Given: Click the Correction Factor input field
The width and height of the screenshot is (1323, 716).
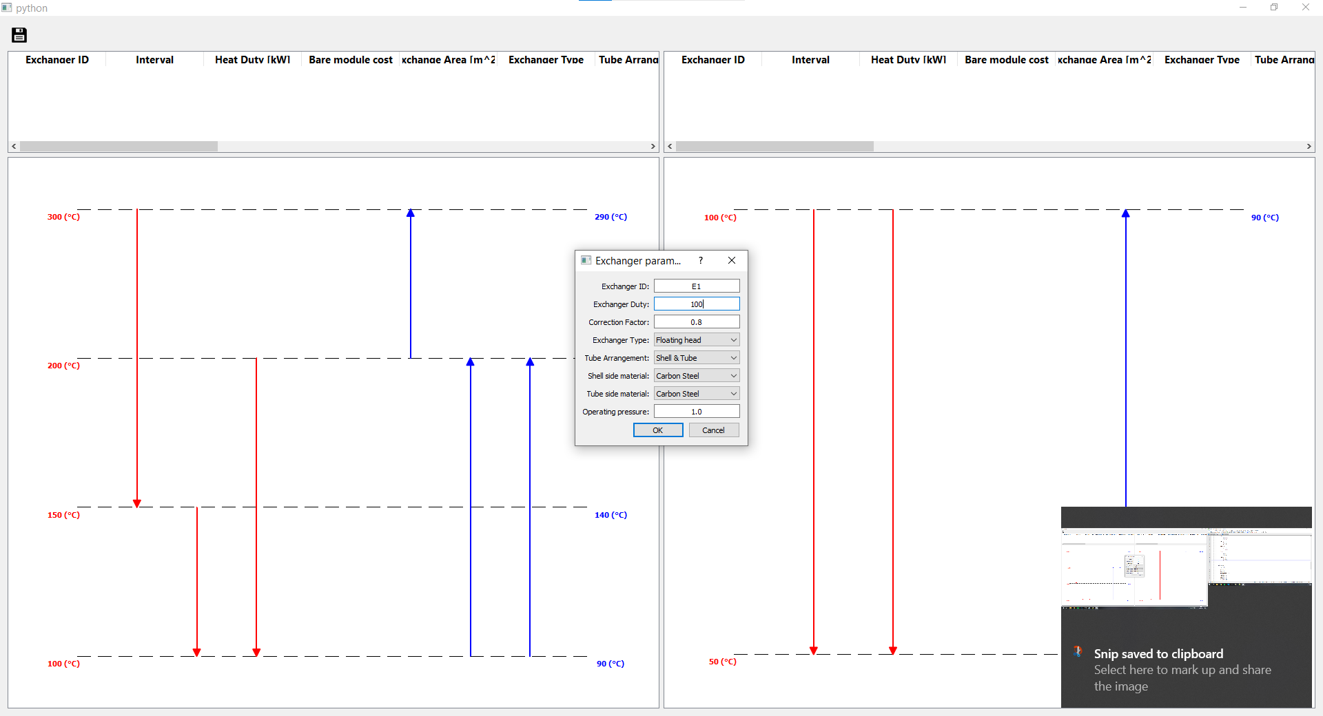Looking at the screenshot, I should [697, 322].
